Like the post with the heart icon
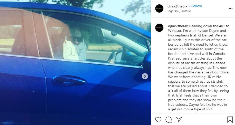Screen dimensions: 235x125 click(x=158, y=120)
